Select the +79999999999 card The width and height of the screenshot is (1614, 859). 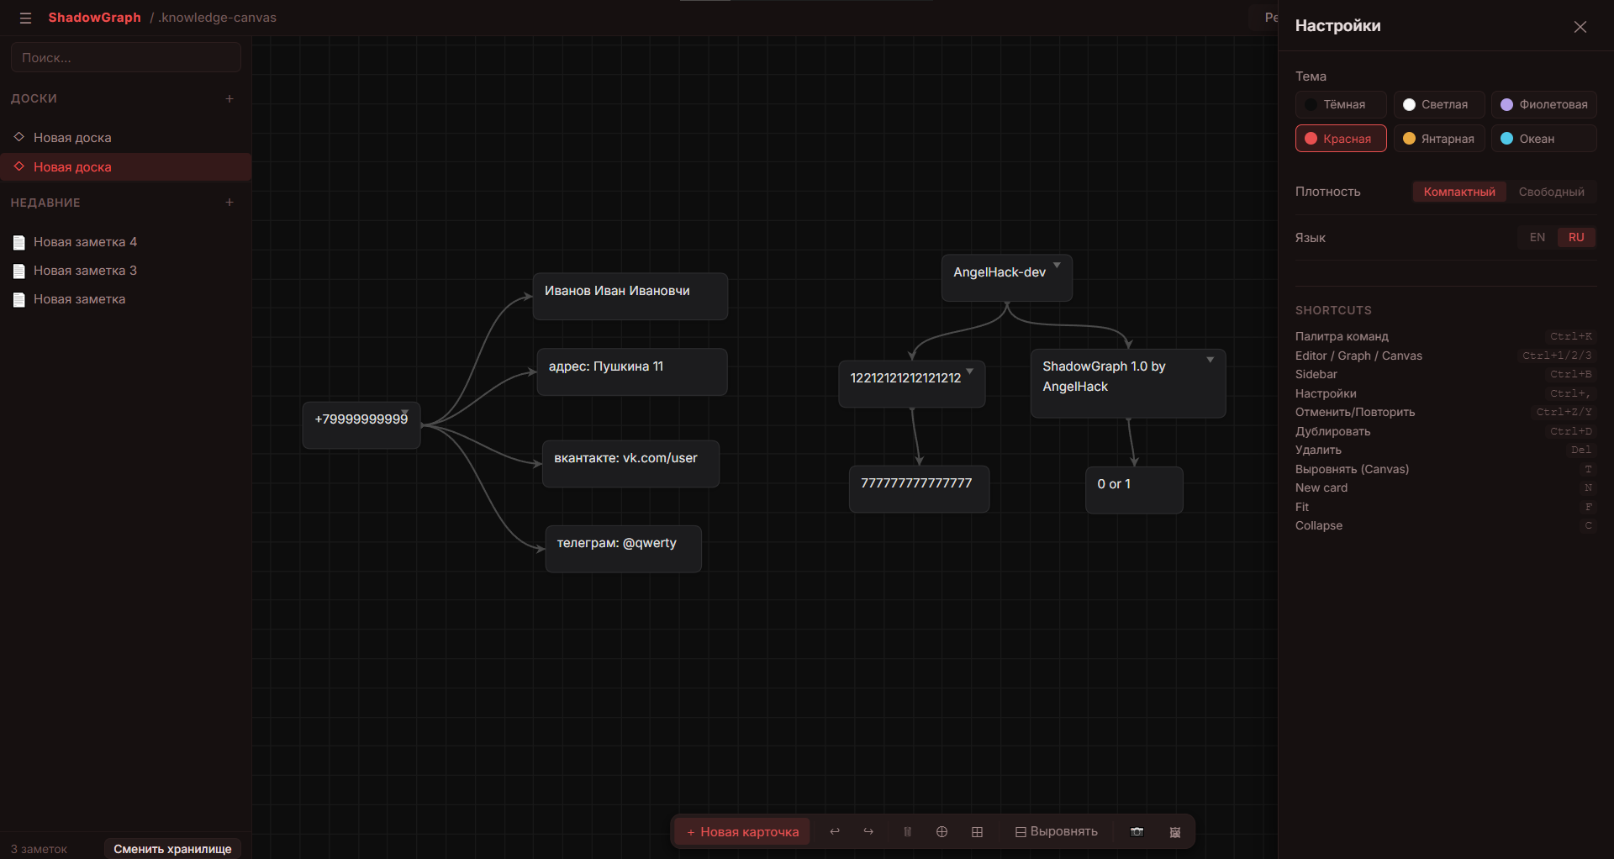361,425
